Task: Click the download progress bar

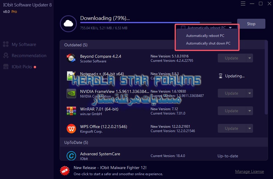Action: pos(156,23)
